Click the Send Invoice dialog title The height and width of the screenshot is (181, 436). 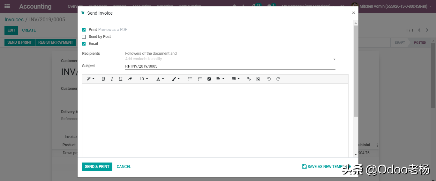click(x=100, y=13)
